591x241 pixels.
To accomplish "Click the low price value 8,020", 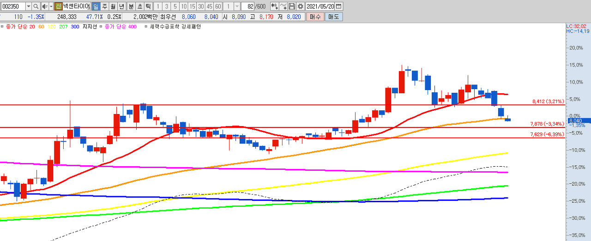I will (294, 17).
